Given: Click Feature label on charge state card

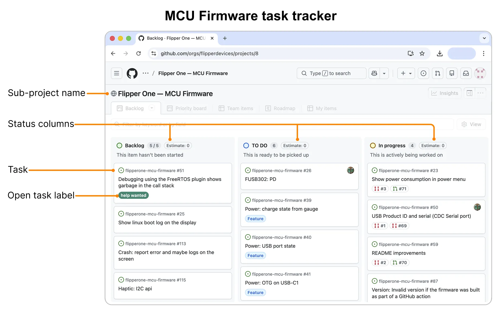Looking at the screenshot, I should (x=255, y=219).
